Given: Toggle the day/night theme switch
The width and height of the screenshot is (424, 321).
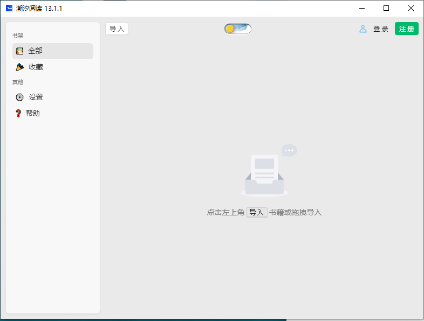Looking at the screenshot, I should [x=238, y=29].
